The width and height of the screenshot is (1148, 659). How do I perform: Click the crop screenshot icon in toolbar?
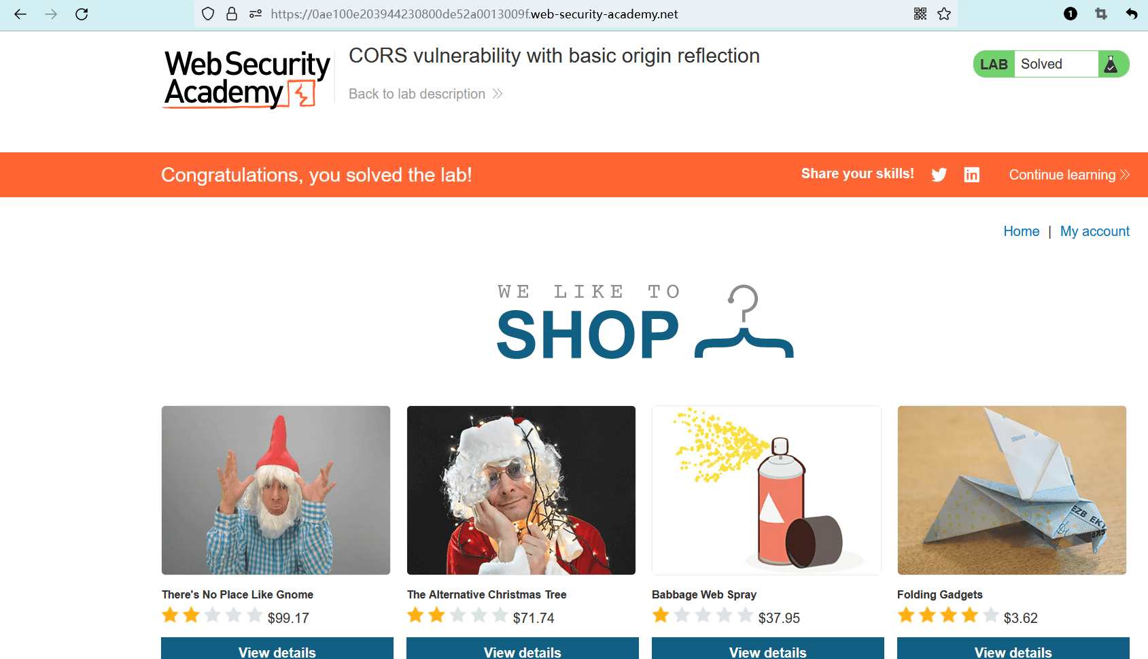coord(1101,14)
